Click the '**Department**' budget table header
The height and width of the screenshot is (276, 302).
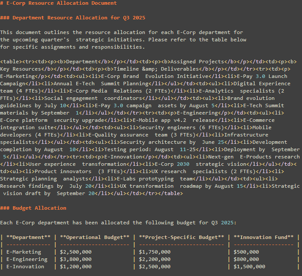pos(28,237)
